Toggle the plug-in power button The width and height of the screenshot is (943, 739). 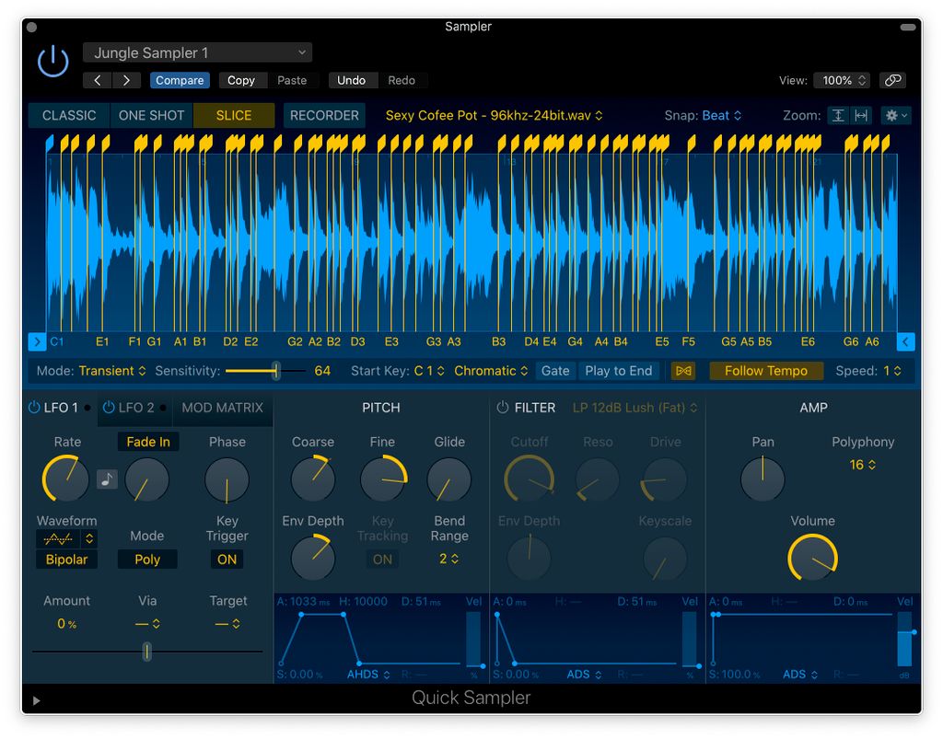click(52, 62)
